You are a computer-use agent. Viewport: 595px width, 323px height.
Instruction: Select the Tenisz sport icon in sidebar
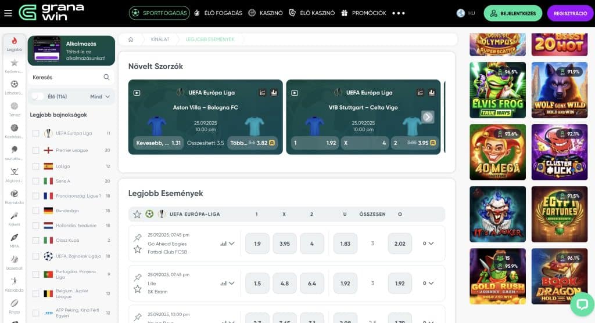15,107
